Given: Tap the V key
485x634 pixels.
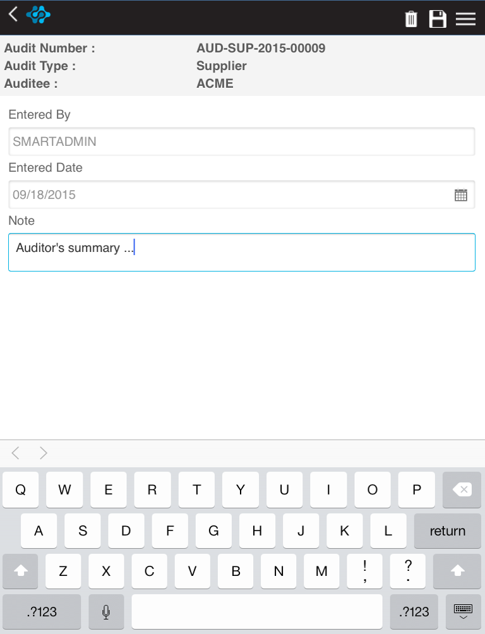Looking at the screenshot, I should pos(193,571).
